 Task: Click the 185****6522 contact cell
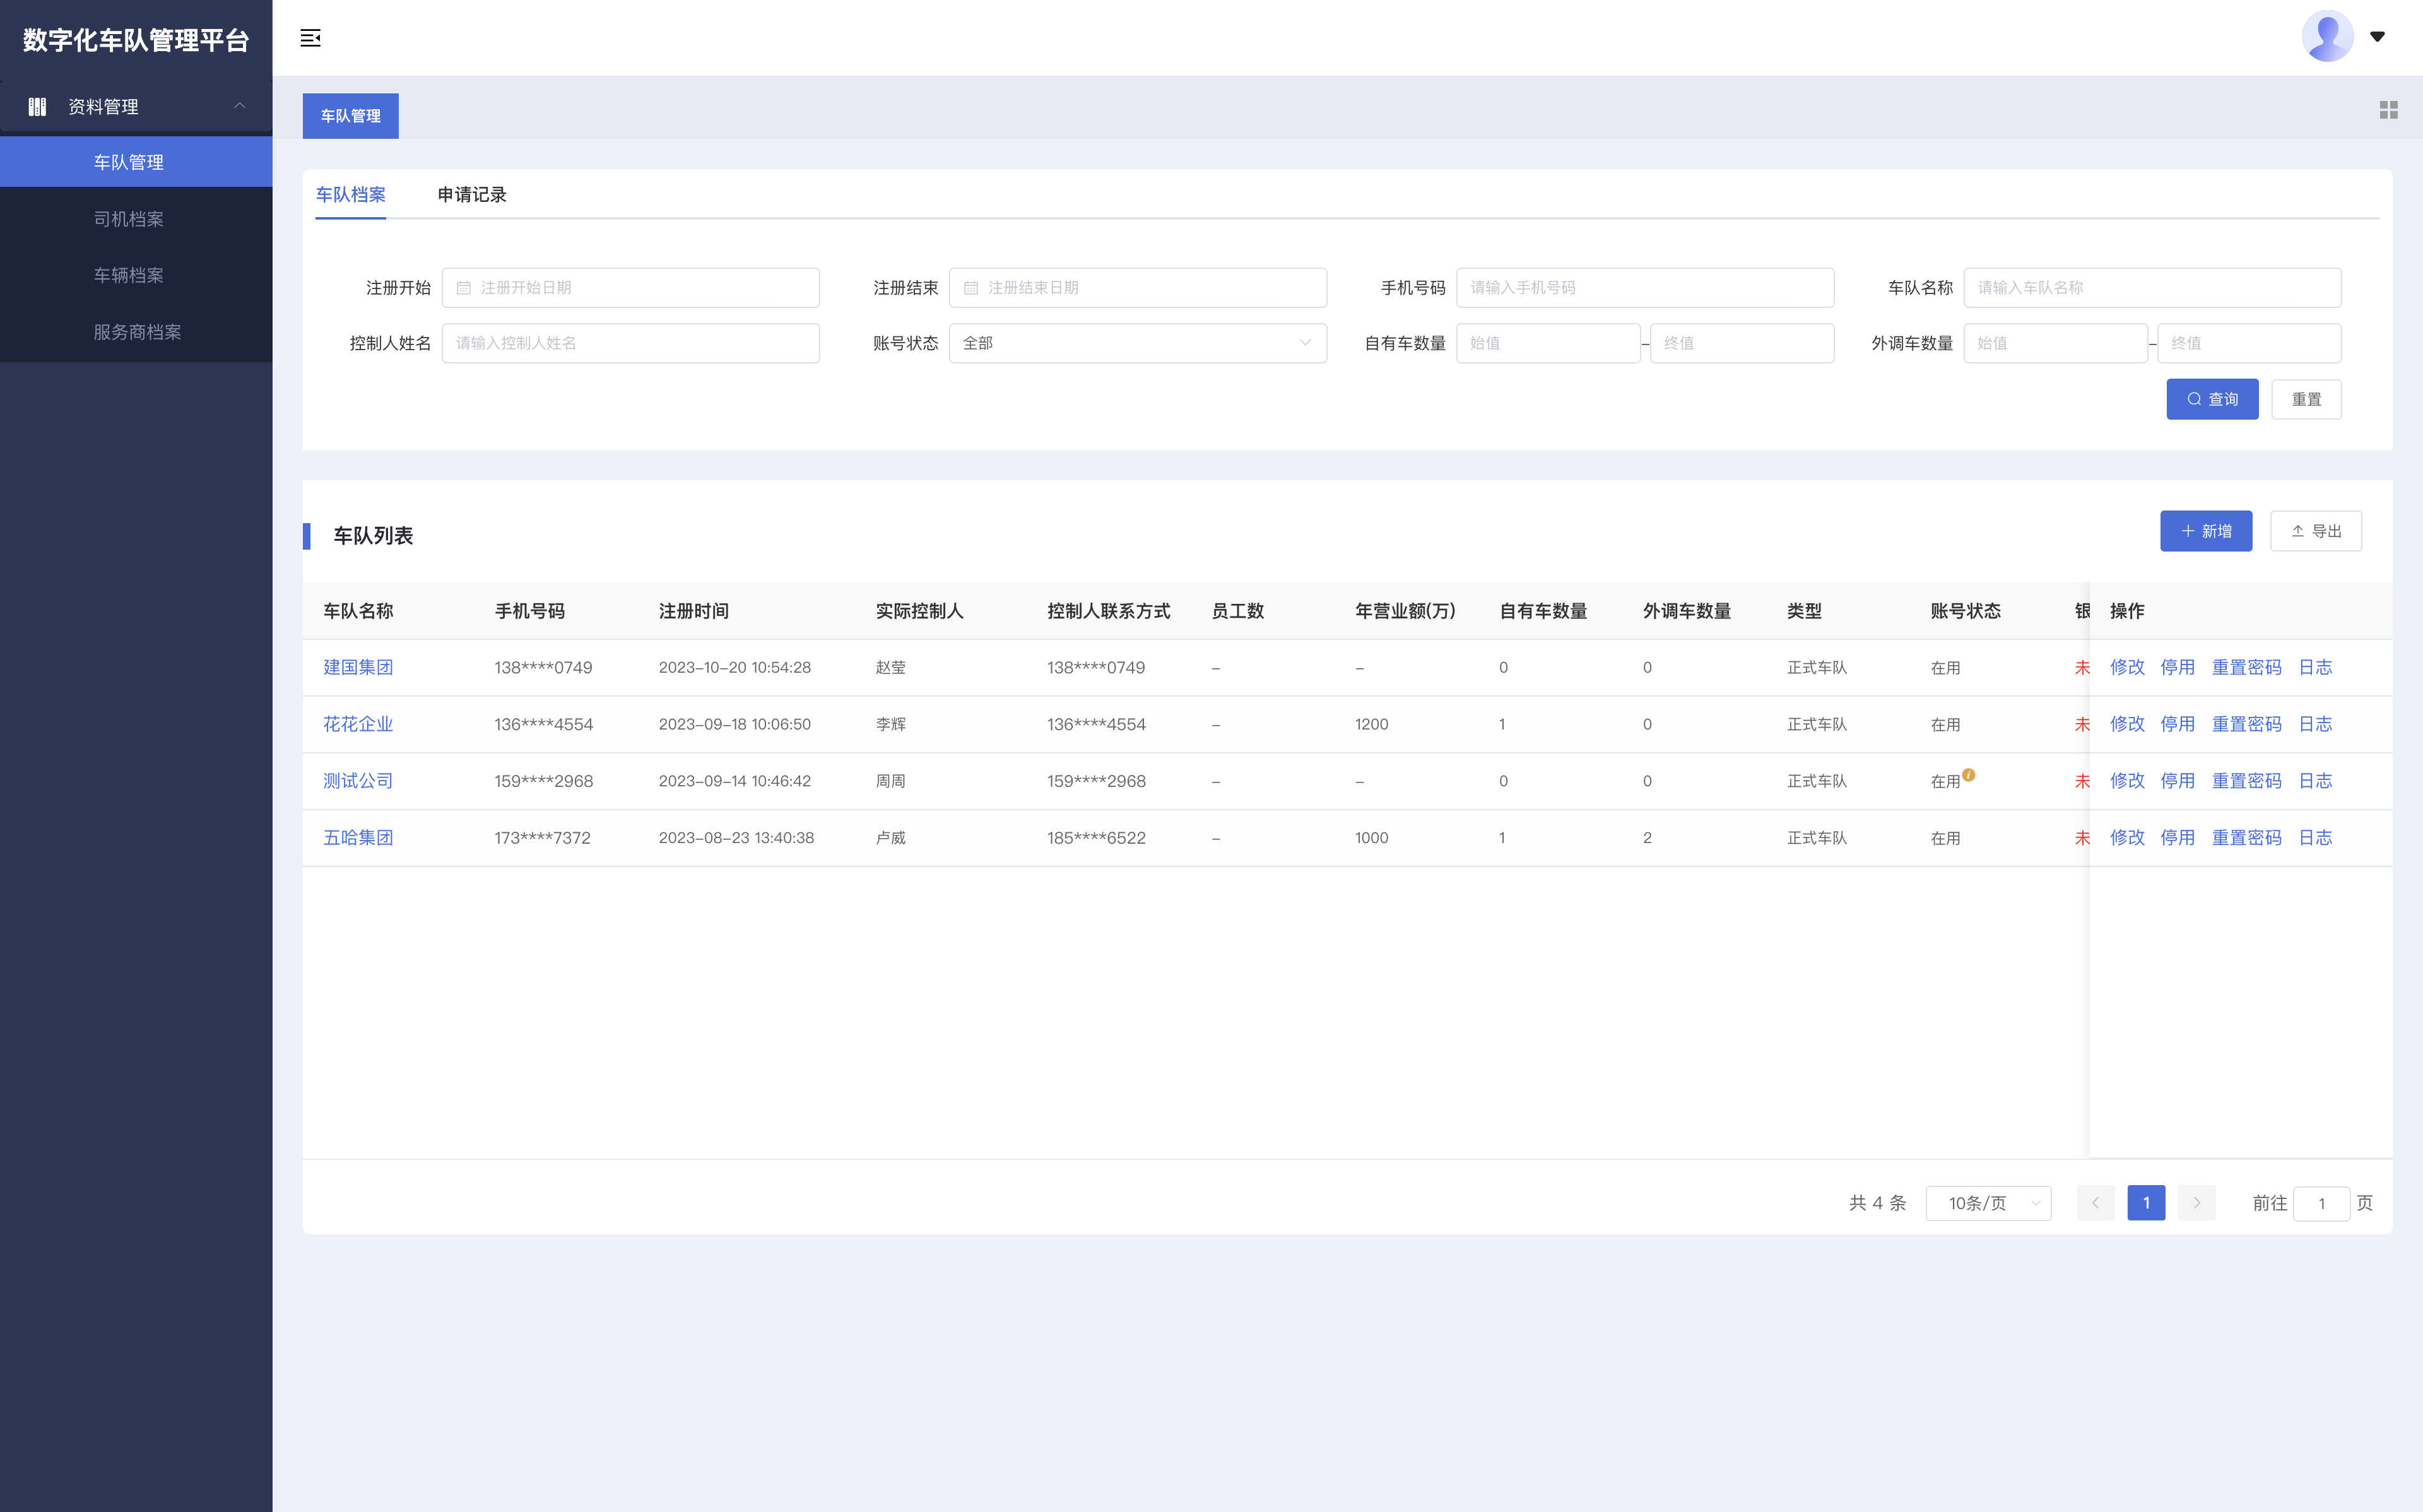pyautogui.click(x=1097, y=838)
